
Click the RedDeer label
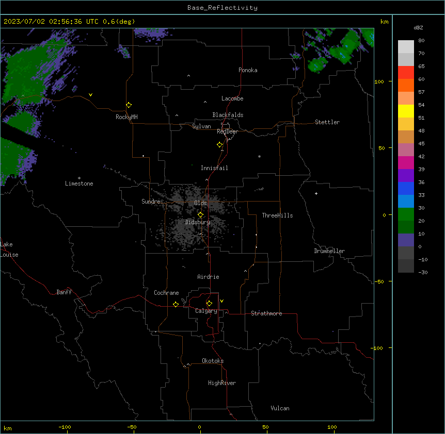[227, 131]
